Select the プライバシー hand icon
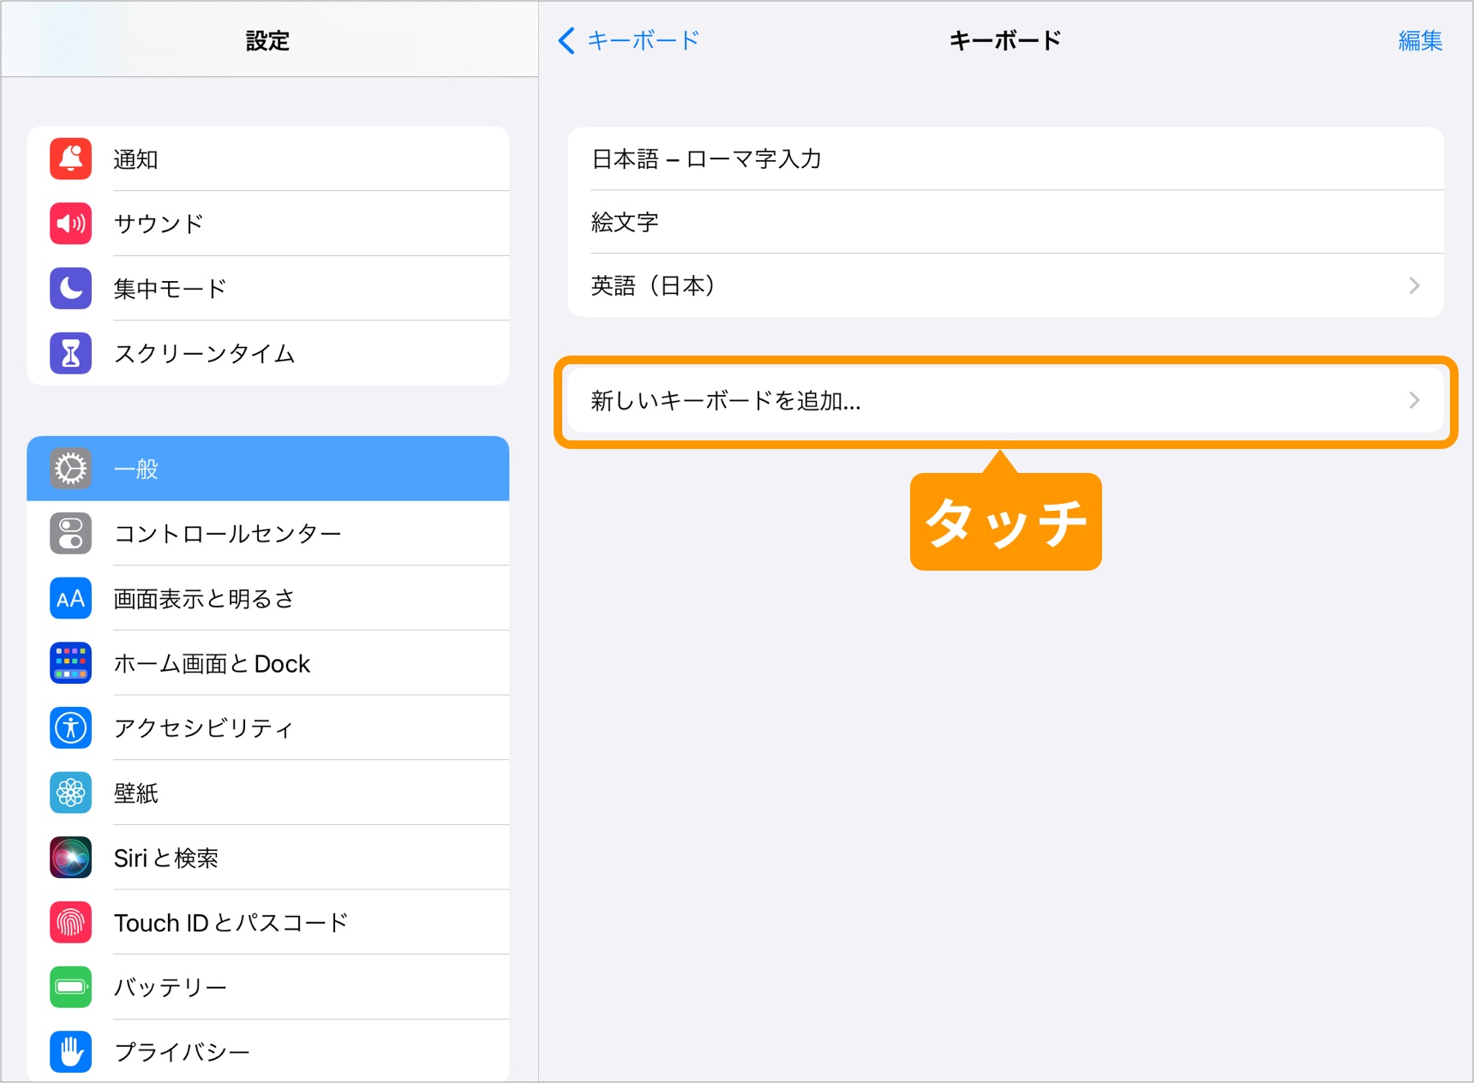The image size is (1474, 1083). (70, 1051)
